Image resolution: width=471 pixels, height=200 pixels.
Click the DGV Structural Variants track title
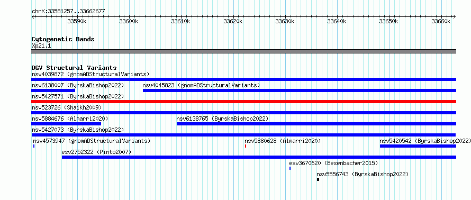tap(74, 68)
